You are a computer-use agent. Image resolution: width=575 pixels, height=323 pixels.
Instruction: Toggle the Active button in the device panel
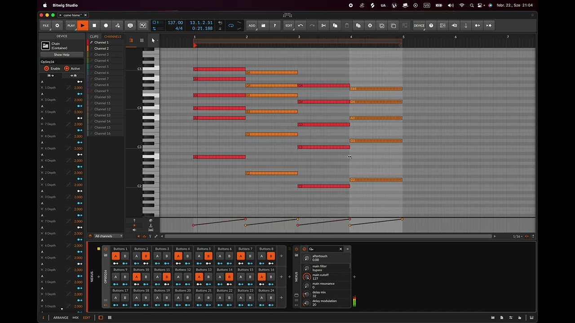coord(66,69)
